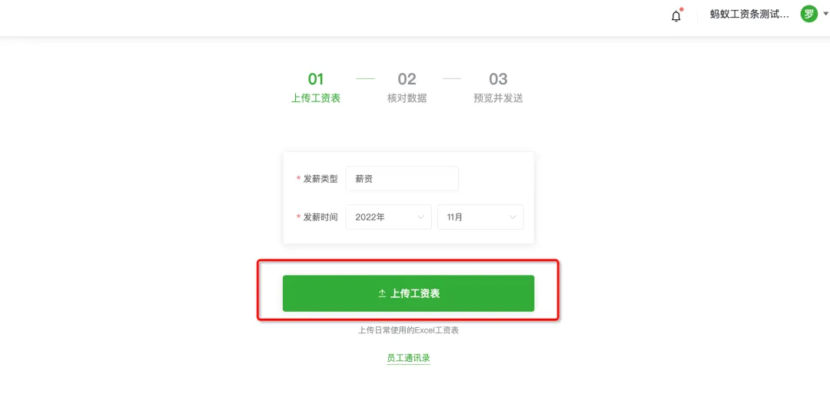Click the upload arrow icon on green button
This screenshot has width=830, height=407.
click(382, 294)
